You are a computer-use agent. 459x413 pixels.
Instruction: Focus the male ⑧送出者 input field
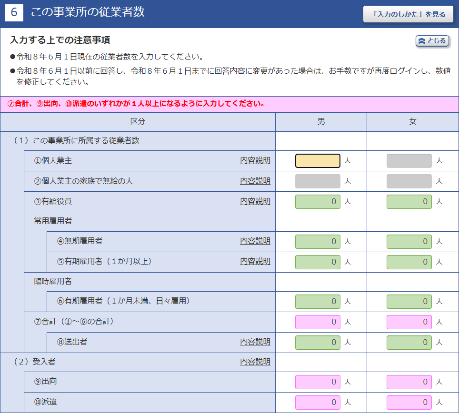(318, 343)
